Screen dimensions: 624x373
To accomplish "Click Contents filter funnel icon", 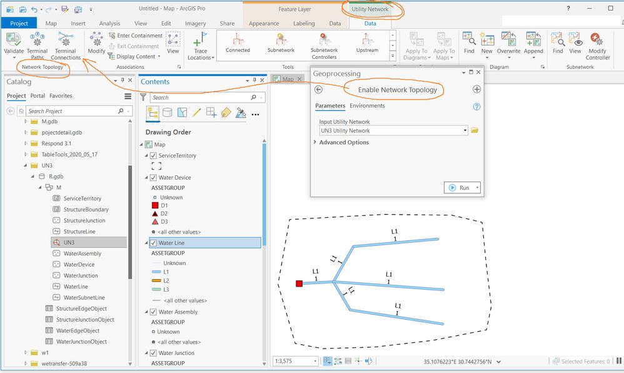I will 143,97.
